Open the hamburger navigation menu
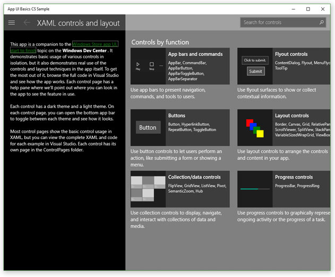Image resolution: width=335 pixels, height=277 pixels. (12, 22)
